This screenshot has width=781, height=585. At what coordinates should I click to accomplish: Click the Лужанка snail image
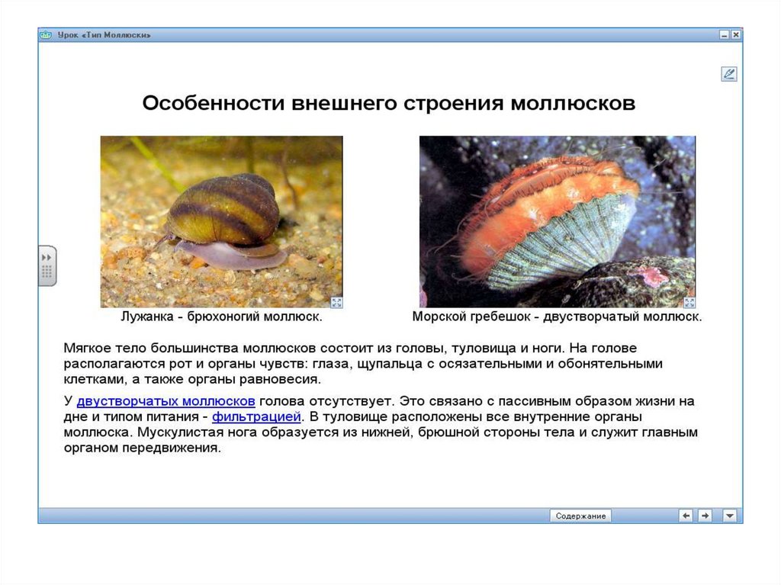[221, 221]
